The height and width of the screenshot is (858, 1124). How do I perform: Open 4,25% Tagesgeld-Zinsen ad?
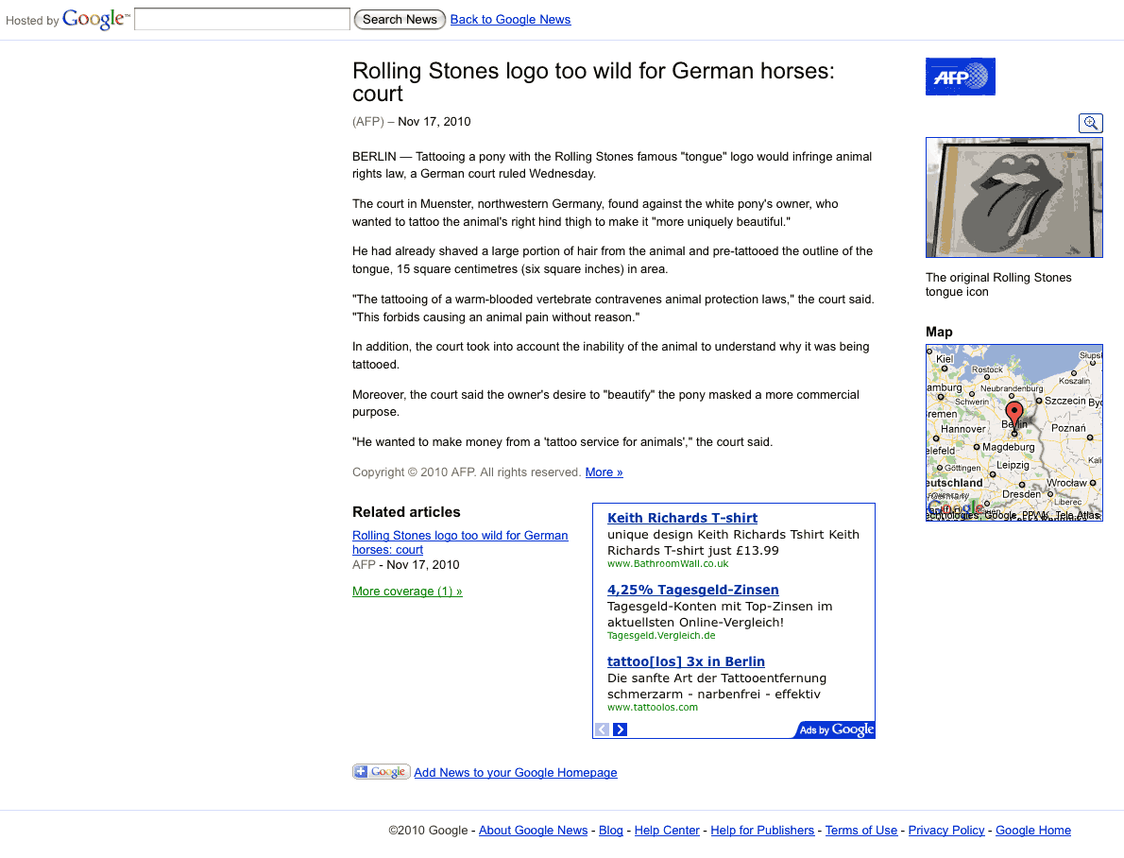(x=693, y=590)
